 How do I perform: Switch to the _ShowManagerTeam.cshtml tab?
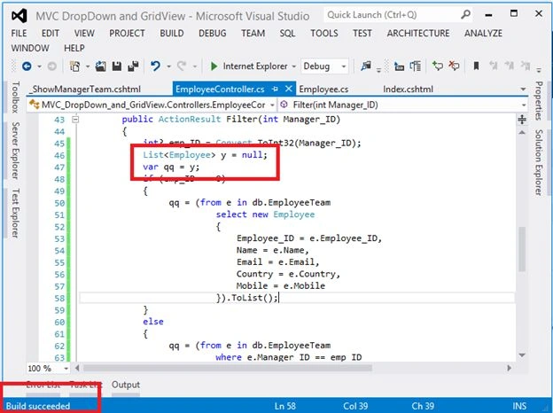(85, 90)
